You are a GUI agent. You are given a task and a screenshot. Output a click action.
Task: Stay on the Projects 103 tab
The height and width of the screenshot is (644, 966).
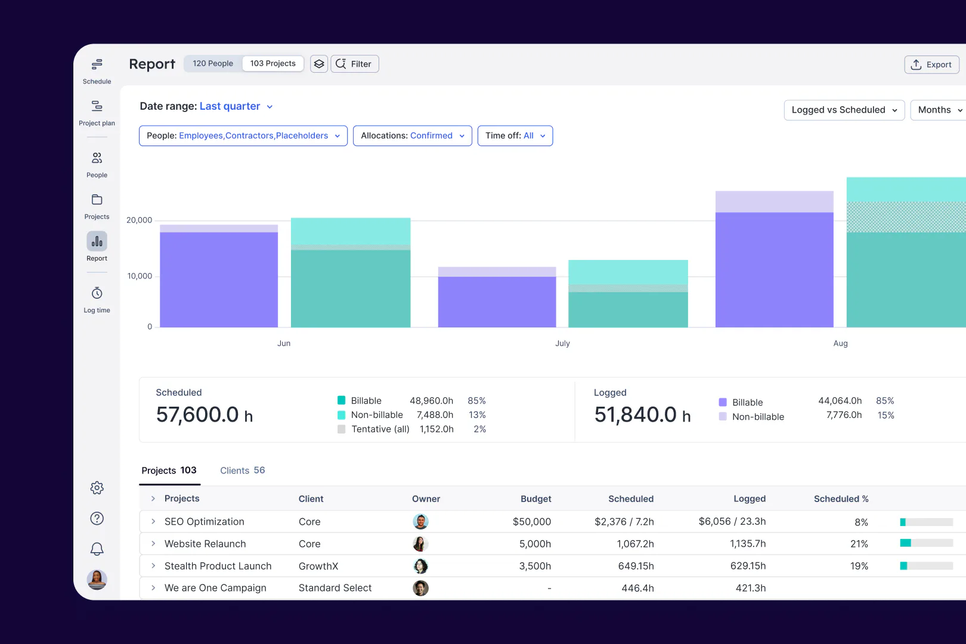169,470
